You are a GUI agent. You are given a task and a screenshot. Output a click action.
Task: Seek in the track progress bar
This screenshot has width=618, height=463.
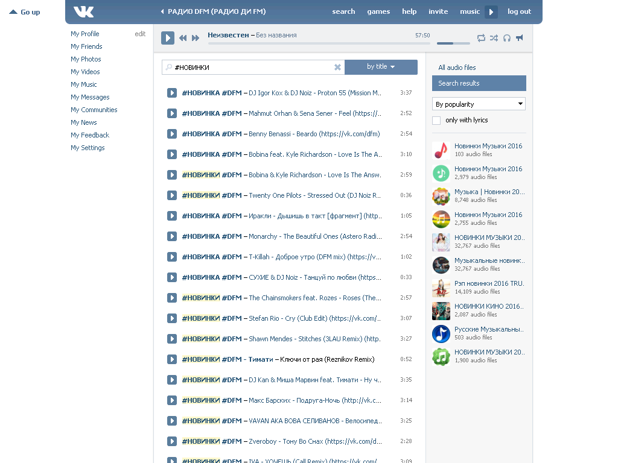[x=319, y=43]
